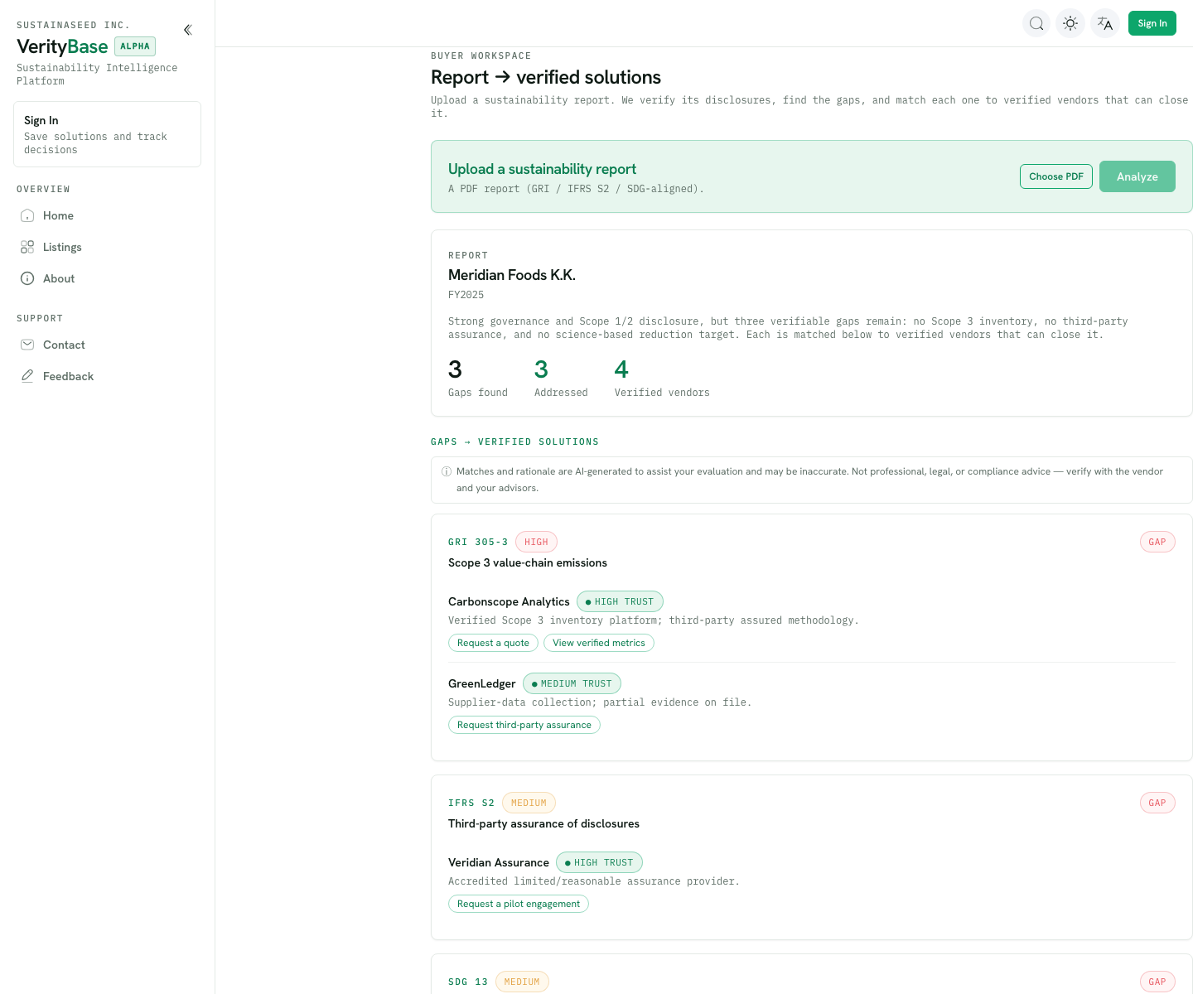Viewport: 1193px width, 994px height.
Task: Click the Upload a sustainability report heading
Action: pos(542,169)
